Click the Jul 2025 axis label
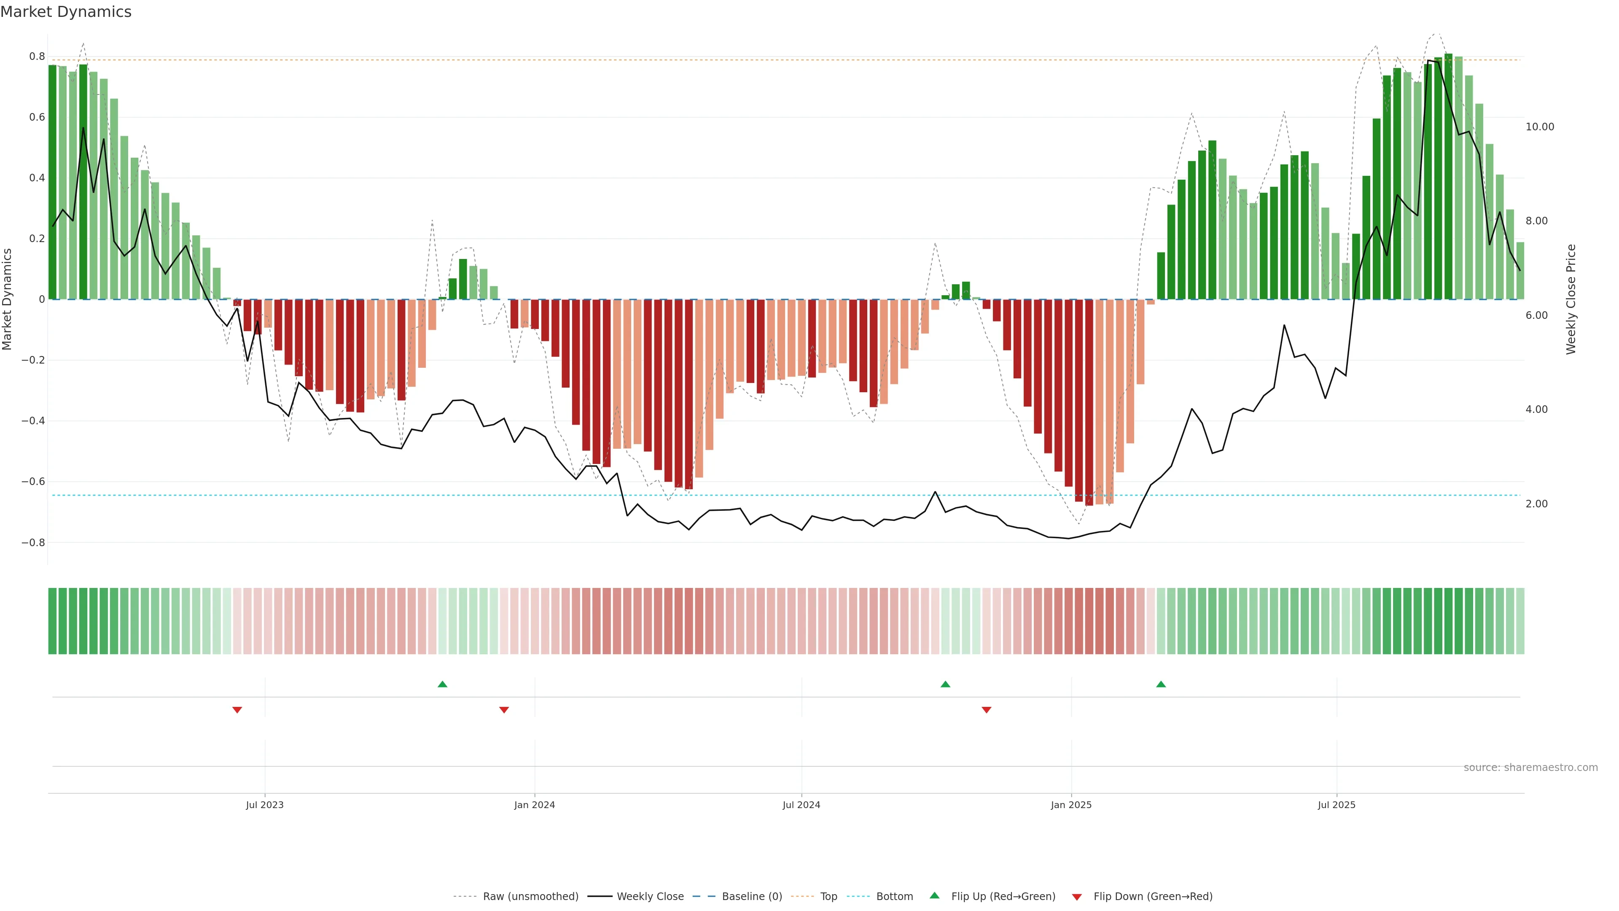The image size is (1619, 911). click(1336, 805)
